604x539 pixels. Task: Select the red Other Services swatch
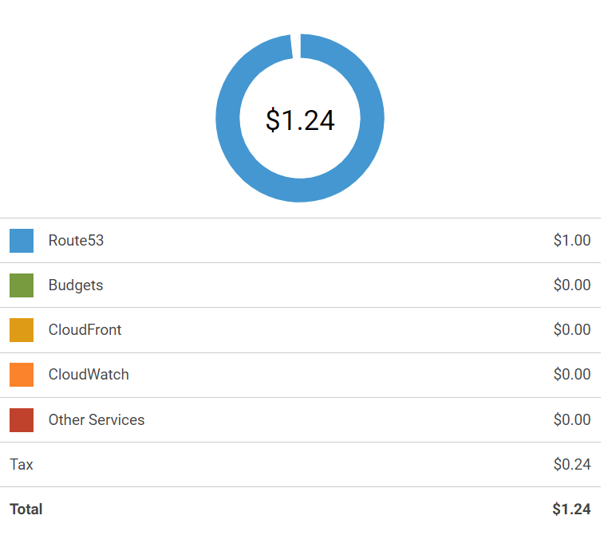pos(22,420)
